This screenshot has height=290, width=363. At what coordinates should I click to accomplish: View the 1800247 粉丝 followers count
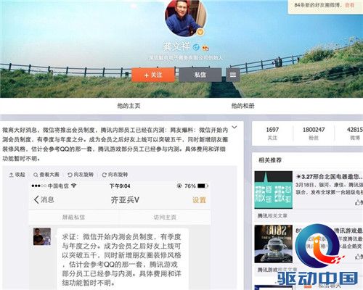coord(314,133)
